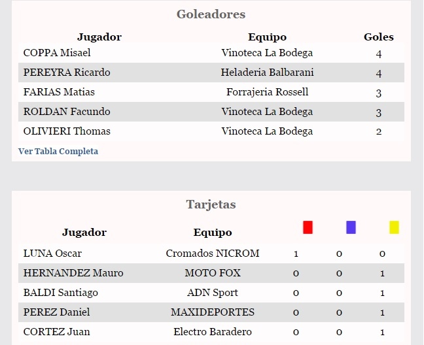Viewport: 424px width, 345px height.
Task: Click the yellow card icon
Action: tap(394, 227)
